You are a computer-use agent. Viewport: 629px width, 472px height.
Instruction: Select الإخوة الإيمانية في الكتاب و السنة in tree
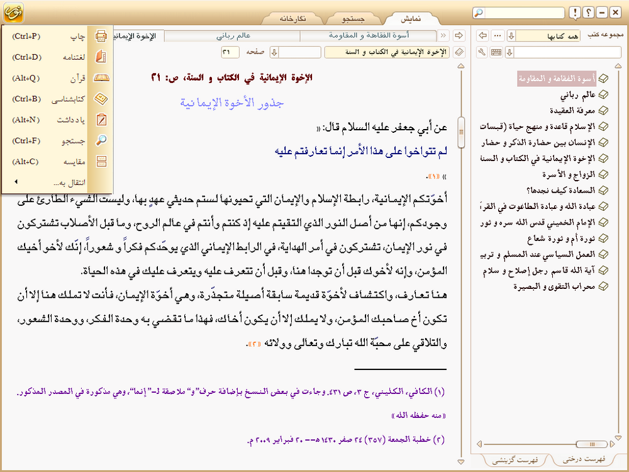coord(538,159)
